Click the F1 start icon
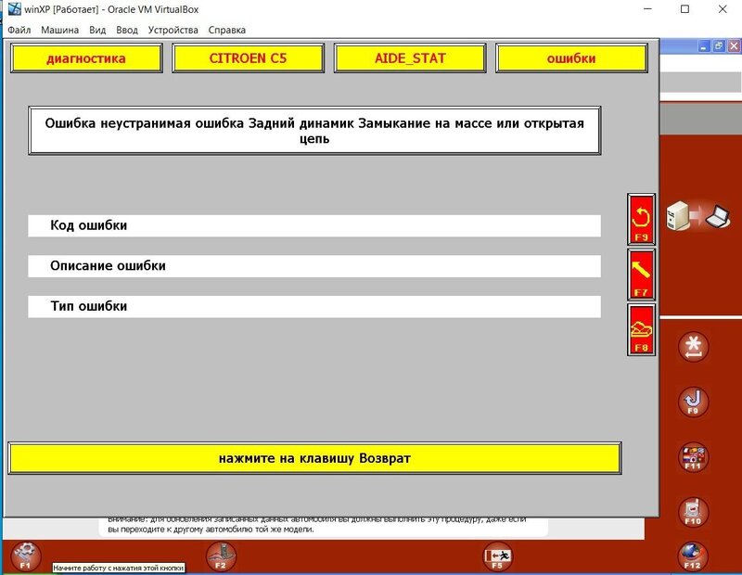742x575 pixels. (26, 556)
